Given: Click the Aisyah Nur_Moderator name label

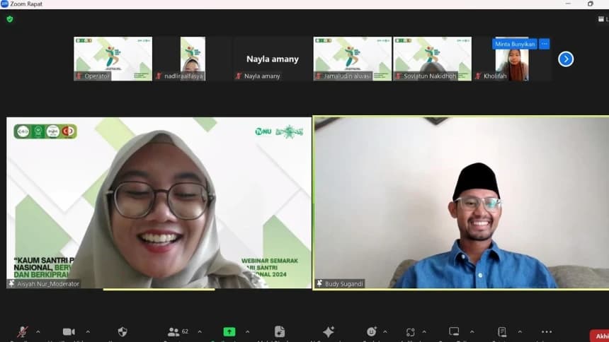Looking at the screenshot, I should tap(48, 284).
